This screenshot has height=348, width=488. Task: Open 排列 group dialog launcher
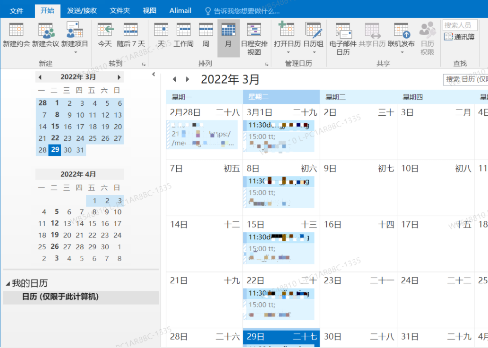tap(266, 64)
